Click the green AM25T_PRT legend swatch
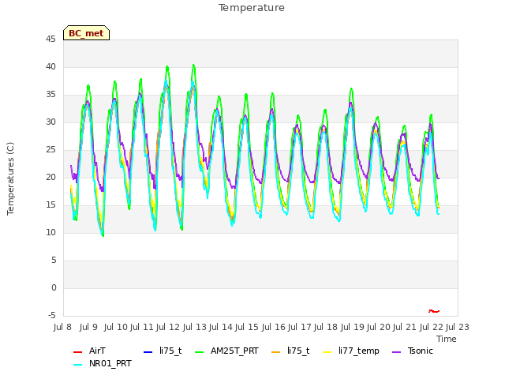Image resolution: width=505 pixels, height=379 pixels. pos(200,351)
